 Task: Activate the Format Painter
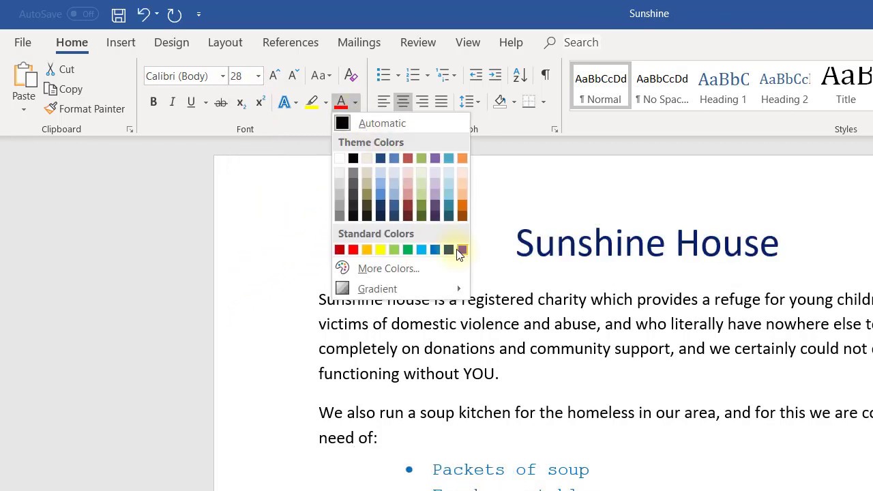pyautogui.click(x=85, y=108)
